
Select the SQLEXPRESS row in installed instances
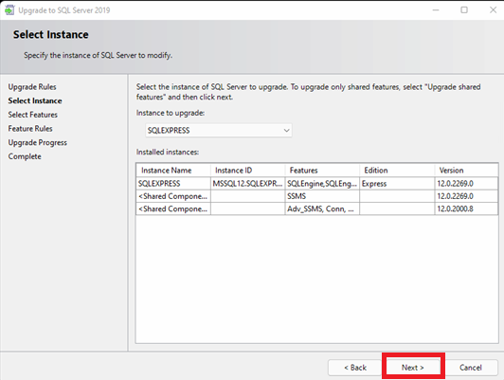pyautogui.click(x=317, y=184)
